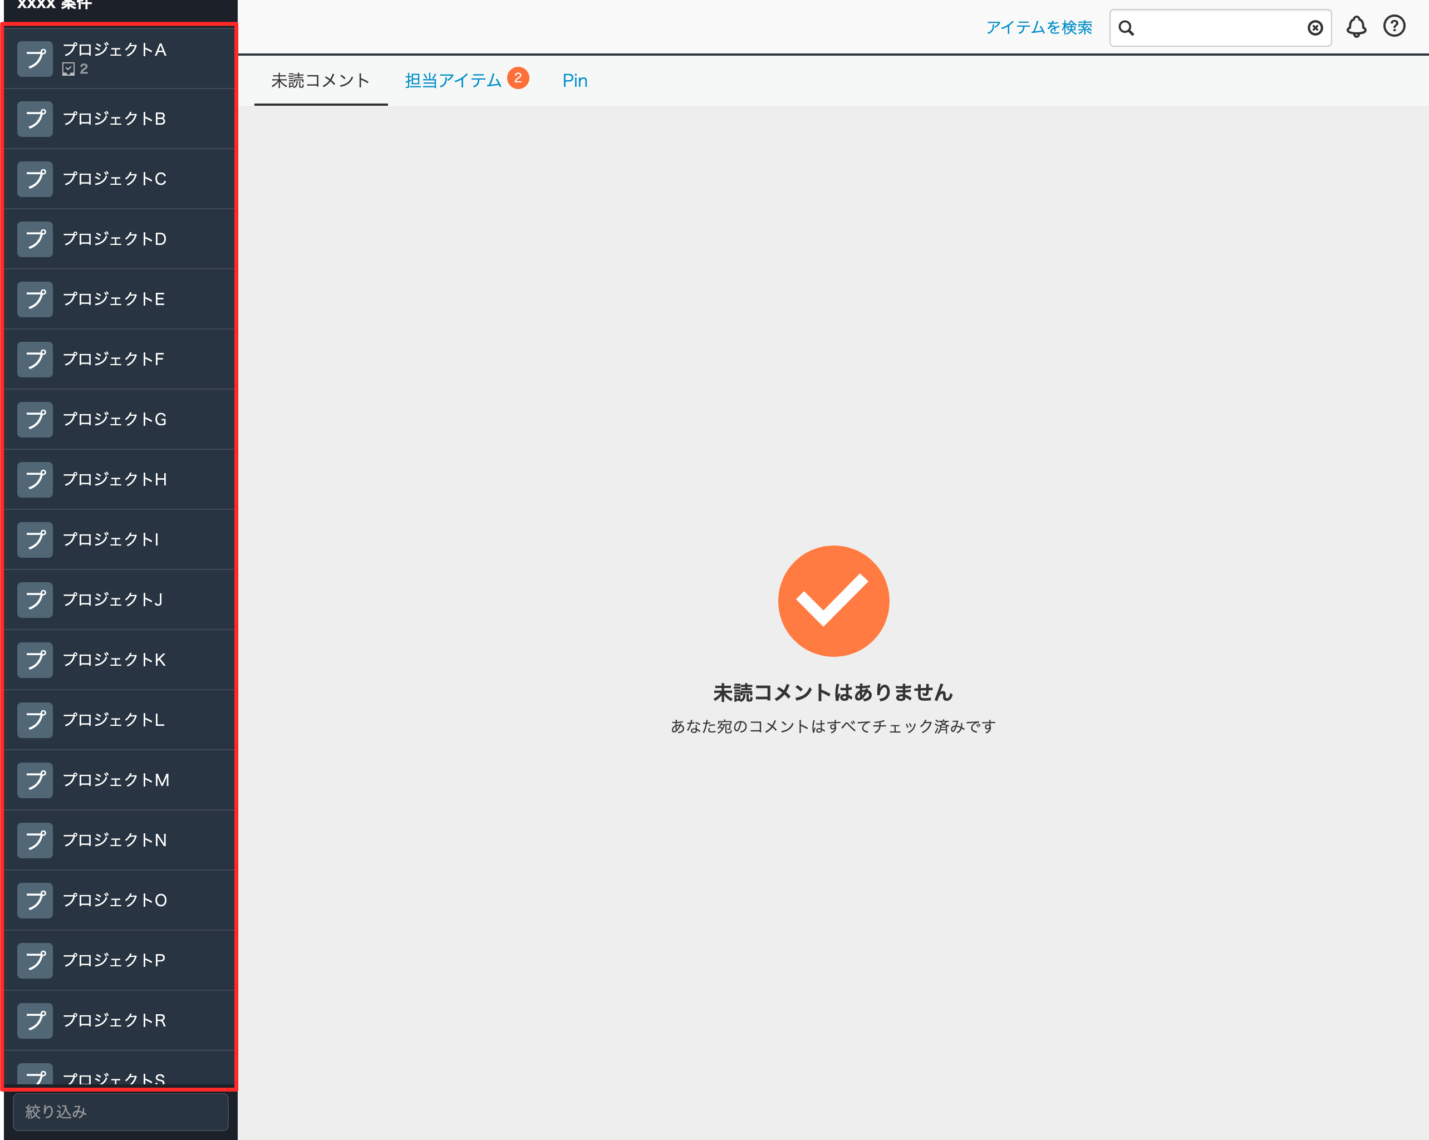The height and width of the screenshot is (1140, 1429).
Task: Click the task count icon under プロジェクトA
Action: [x=68, y=69]
